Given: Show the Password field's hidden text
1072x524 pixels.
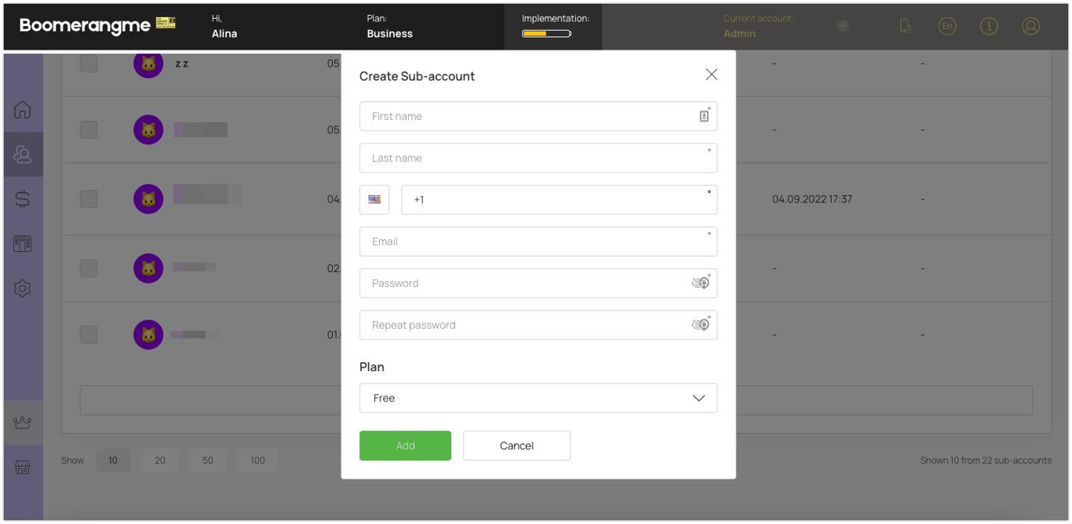Looking at the screenshot, I should pos(699,283).
